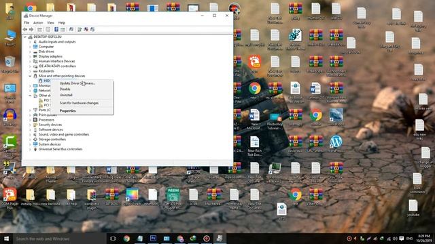Open the Photoshop Tutorial desktop shortcut

tap(275, 121)
